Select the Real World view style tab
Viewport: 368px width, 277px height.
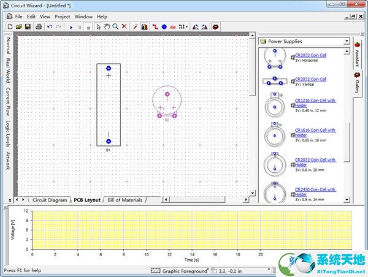point(9,70)
